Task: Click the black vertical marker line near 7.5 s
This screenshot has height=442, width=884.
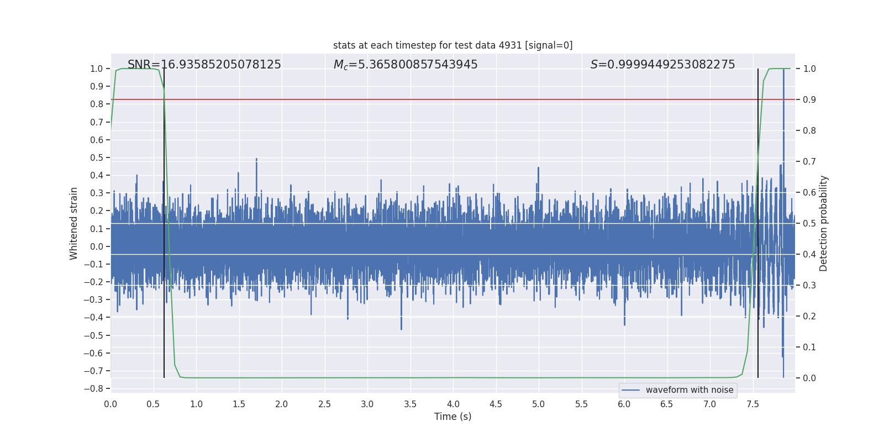Action: pos(758,223)
